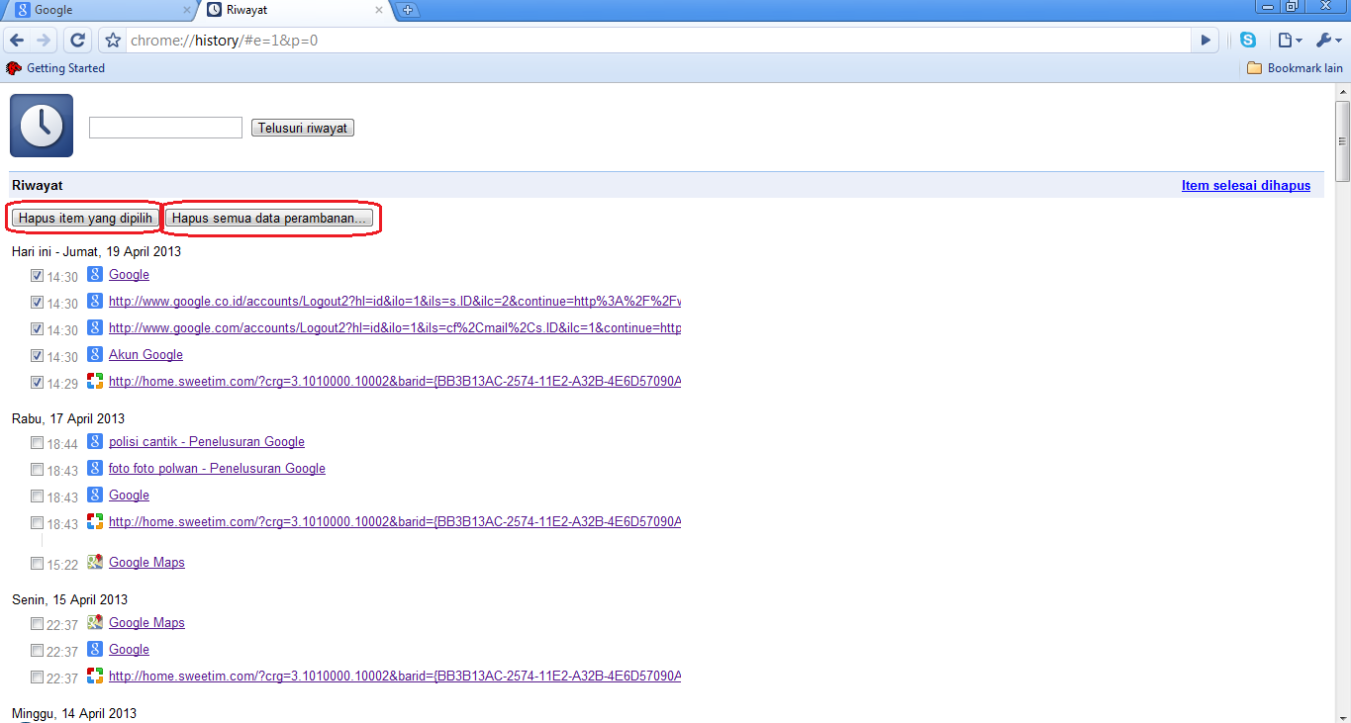Click the history search text field
Viewport: 1351px width, 723px height.
pyautogui.click(x=165, y=128)
